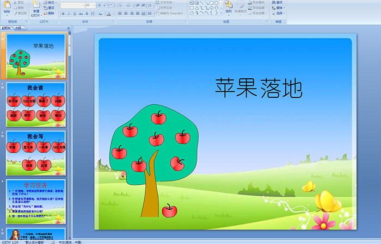Select the Down Arrow shape in gallery
The image size is (381, 244).
pos(216,8)
